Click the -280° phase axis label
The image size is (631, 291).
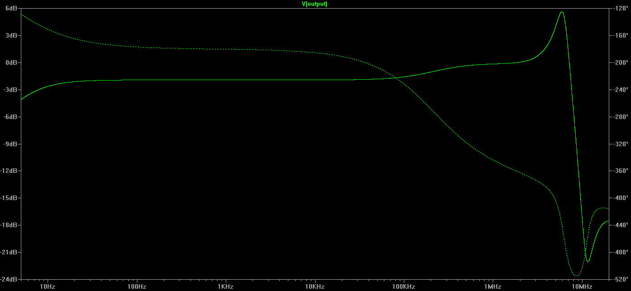click(620, 117)
